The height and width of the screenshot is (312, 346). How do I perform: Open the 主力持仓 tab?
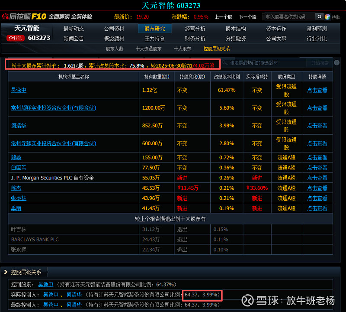coord(155,39)
